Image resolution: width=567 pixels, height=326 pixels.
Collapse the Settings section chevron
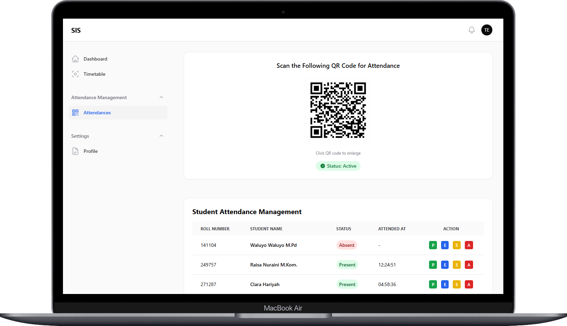pos(161,136)
